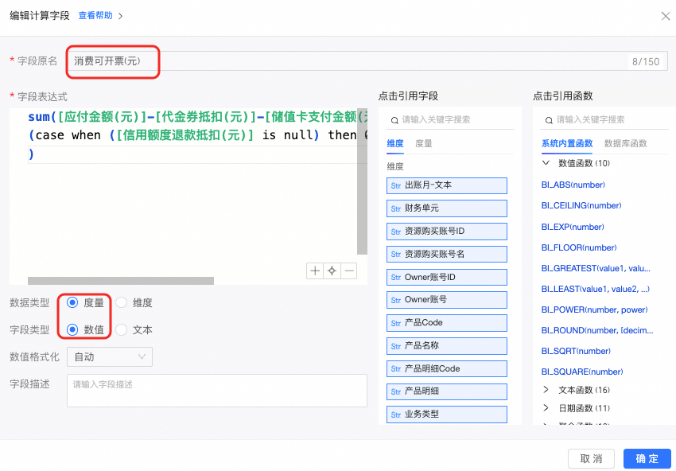
Task: Switch to the 数据库函数 tab
Action: click(626, 144)
